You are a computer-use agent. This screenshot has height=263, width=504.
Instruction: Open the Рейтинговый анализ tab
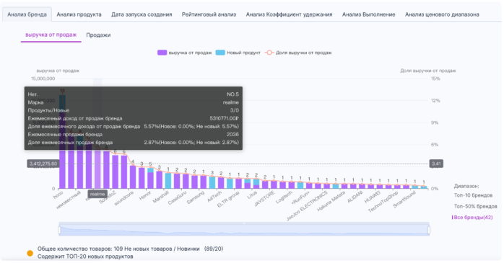209,14
